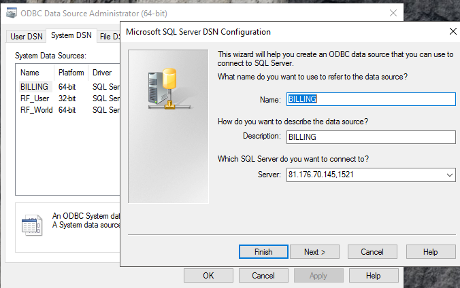460x288 pixels.
Task: Confirm with OK in ODBC Administrator
Action: click(209, 275)
